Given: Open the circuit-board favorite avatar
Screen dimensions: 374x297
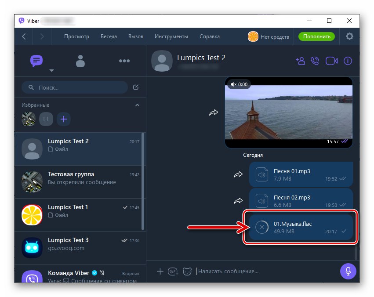Looking at the screenshot, I should pos(29,119).
